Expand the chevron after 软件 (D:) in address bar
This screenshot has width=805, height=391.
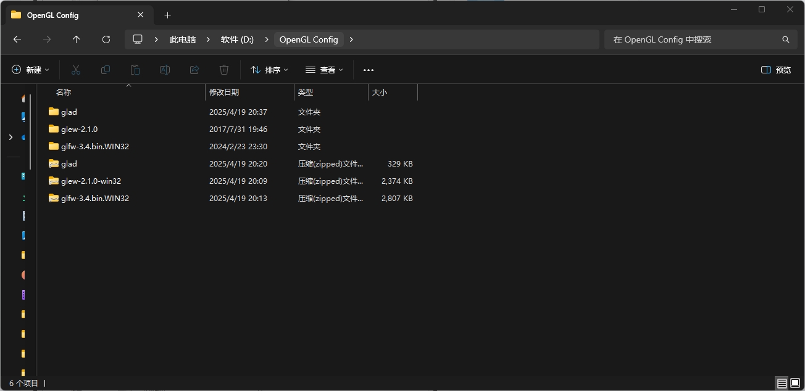tap(266, 39)
